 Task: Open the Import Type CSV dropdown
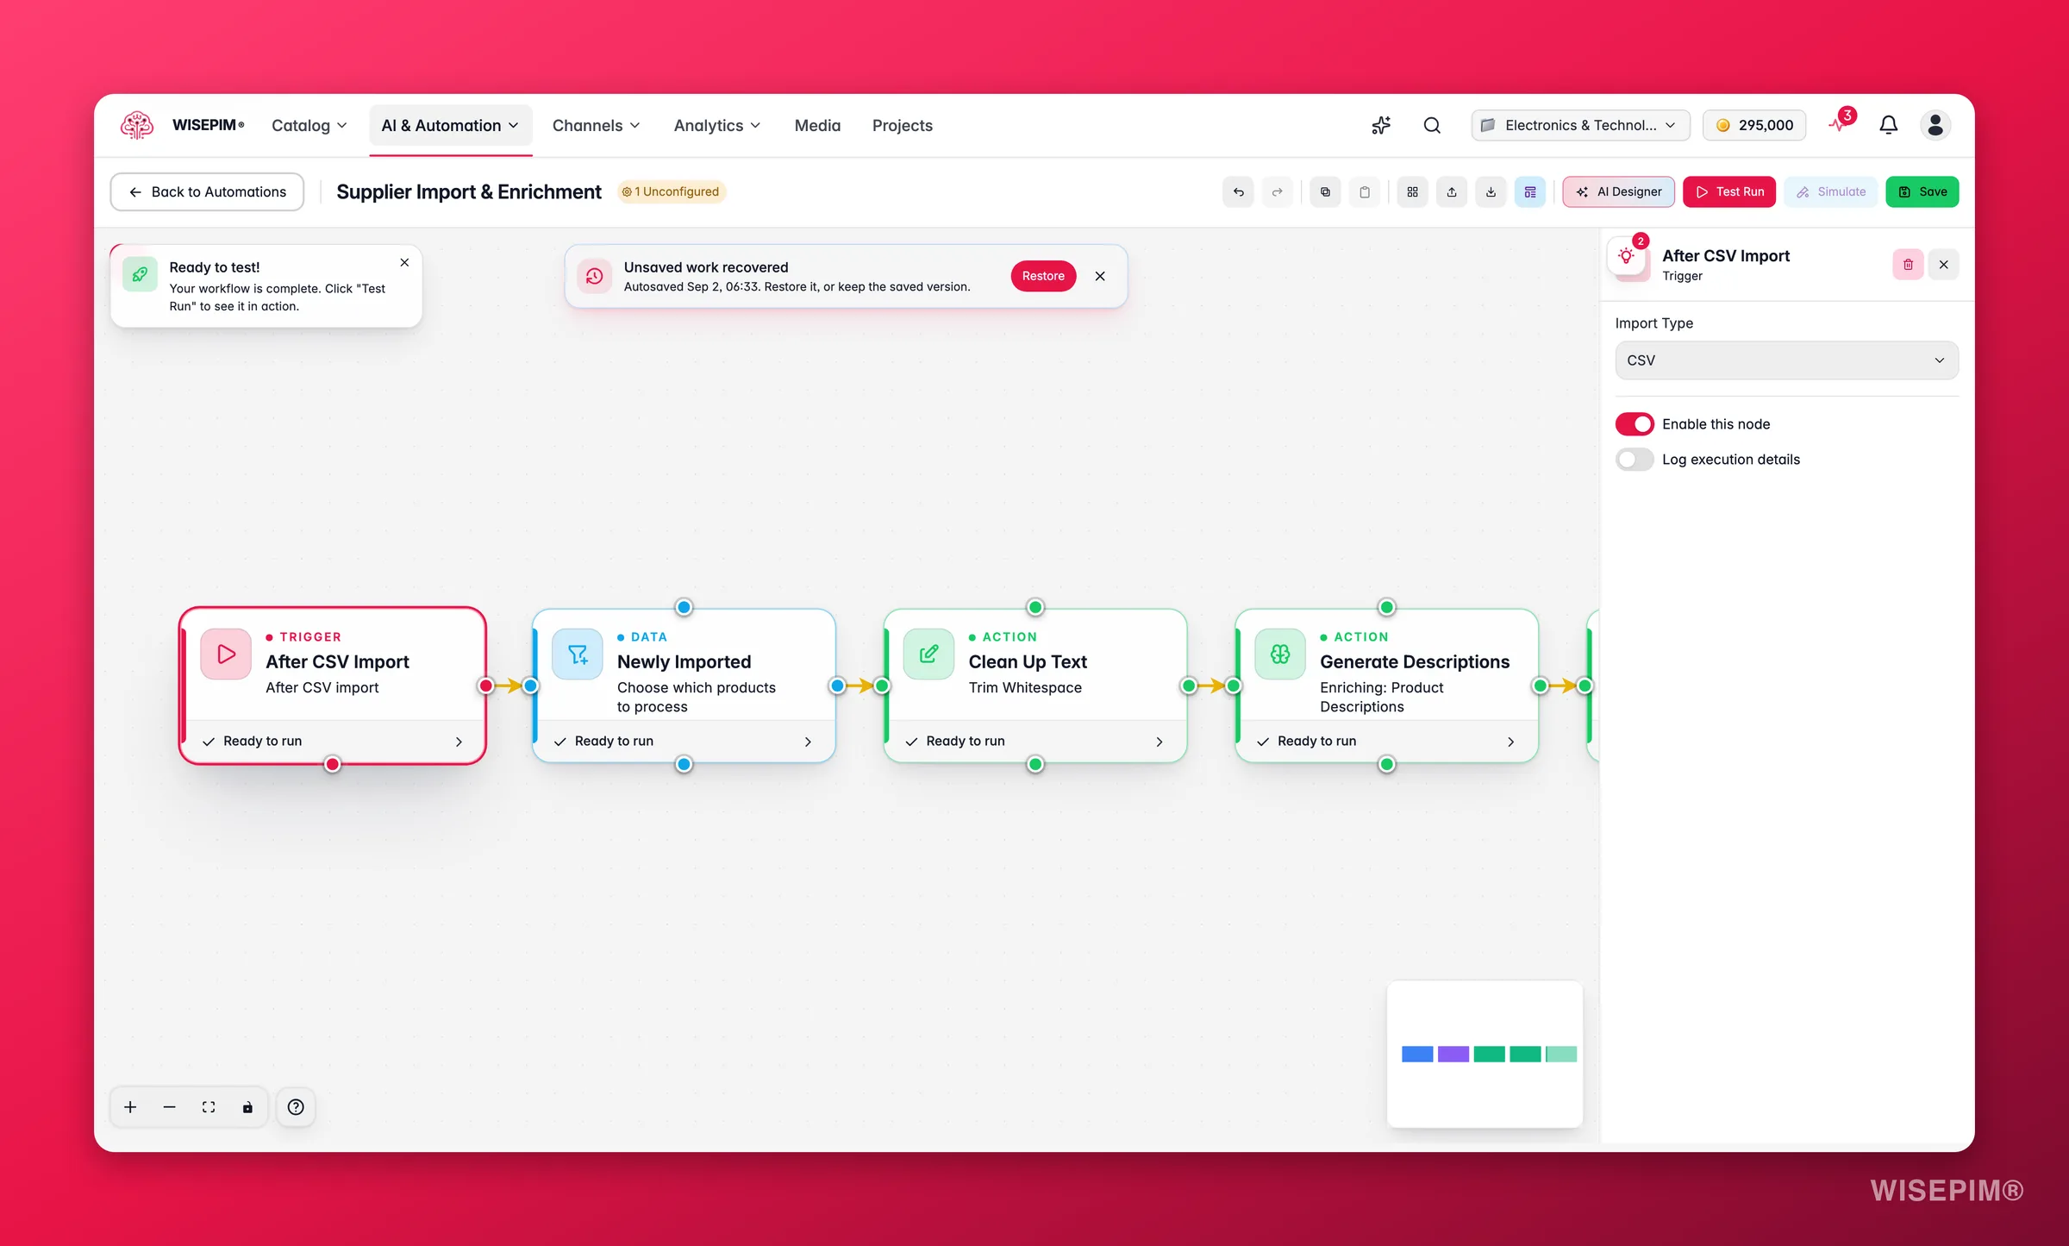(1786, 360)
